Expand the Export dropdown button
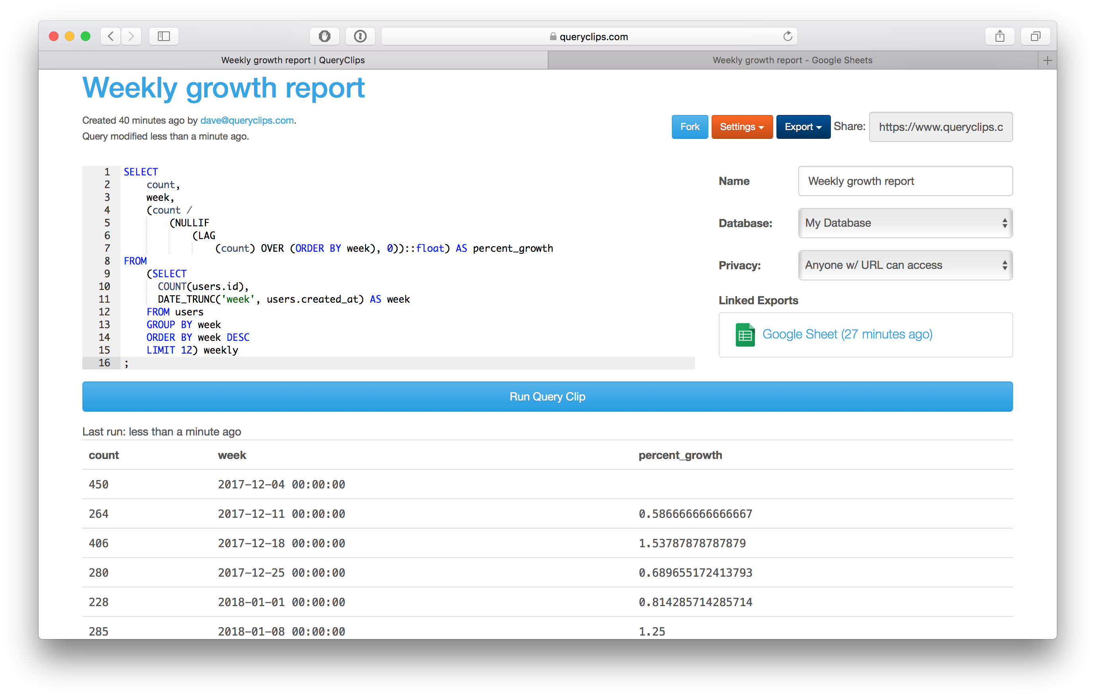Screen dimensions: 1095x698 pos(803,127)
